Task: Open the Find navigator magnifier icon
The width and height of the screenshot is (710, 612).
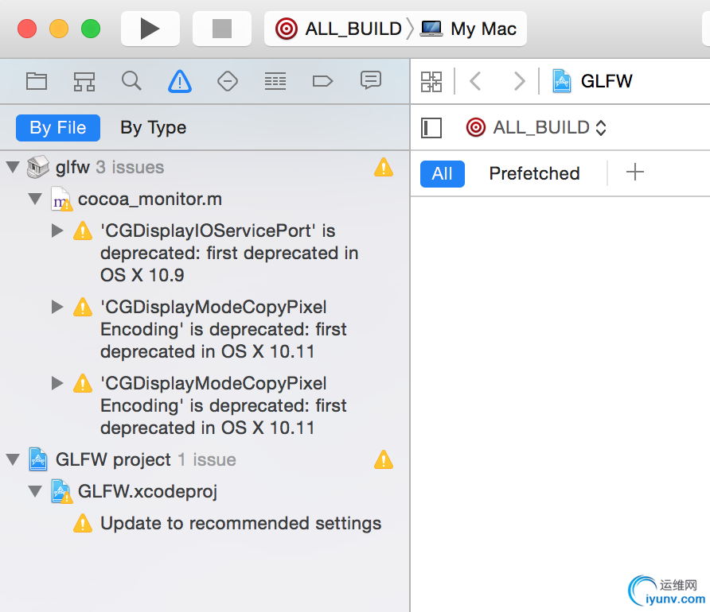Action: (x=131, y=80)
